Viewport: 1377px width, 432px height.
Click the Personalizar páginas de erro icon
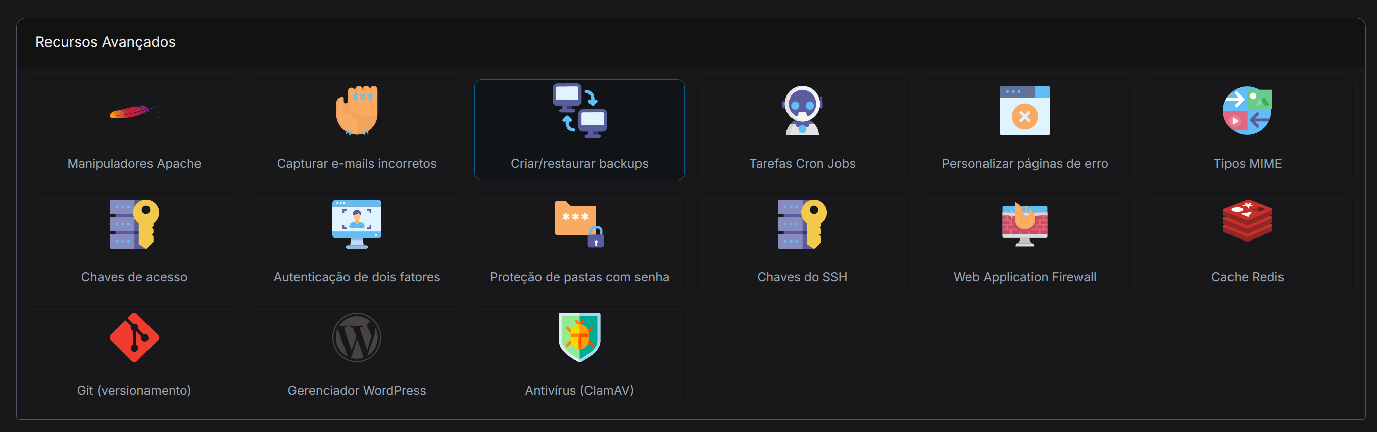(1024, 111)
